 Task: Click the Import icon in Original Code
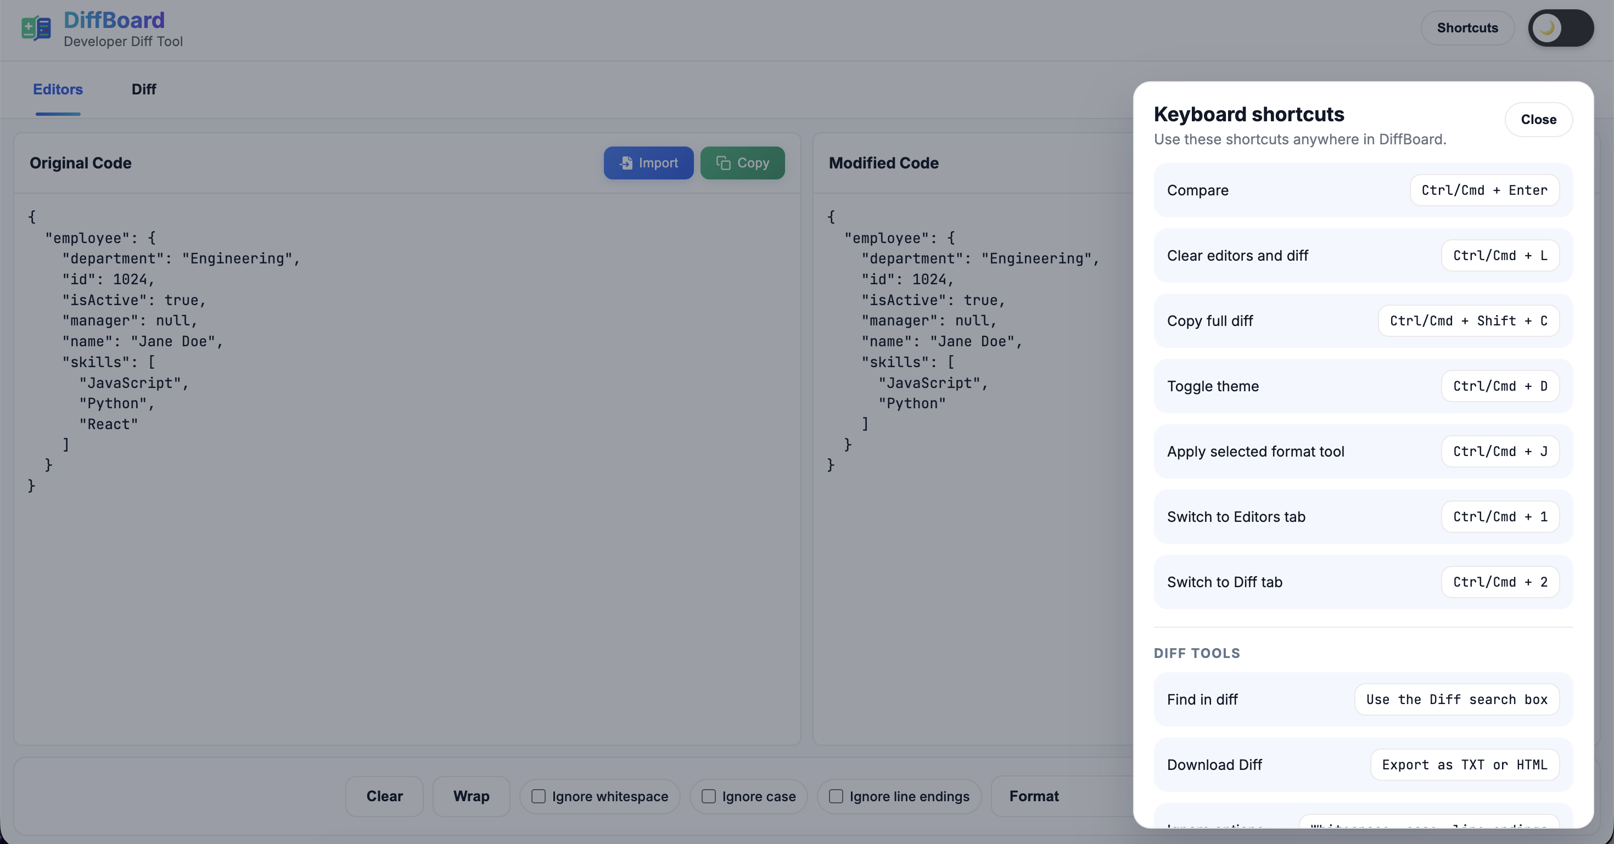coord(626,163)
